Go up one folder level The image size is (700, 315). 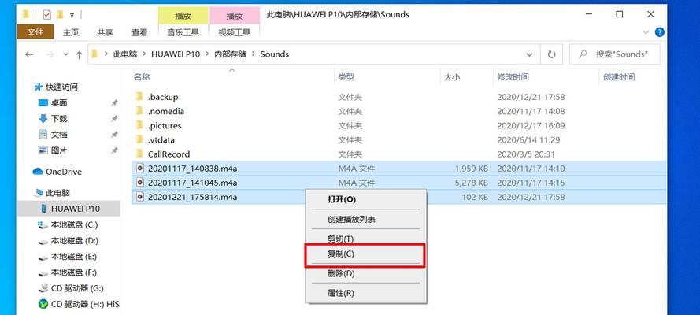click(x=79, y=54)
